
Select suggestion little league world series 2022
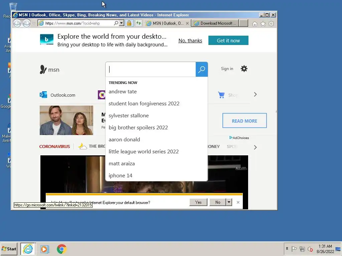(144, 152)
